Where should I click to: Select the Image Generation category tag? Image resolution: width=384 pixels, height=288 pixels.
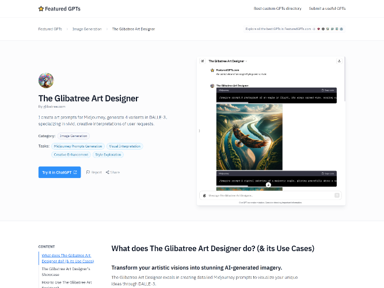[x=74, y=136]
